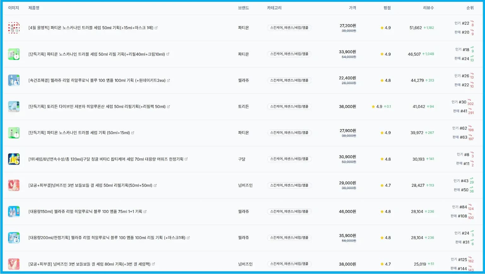Image resolution: width=485 pixels, height=274 pixels.
Task: Click the red downtrend icon beside 인기 #8
Action: [x=472, y=153]
